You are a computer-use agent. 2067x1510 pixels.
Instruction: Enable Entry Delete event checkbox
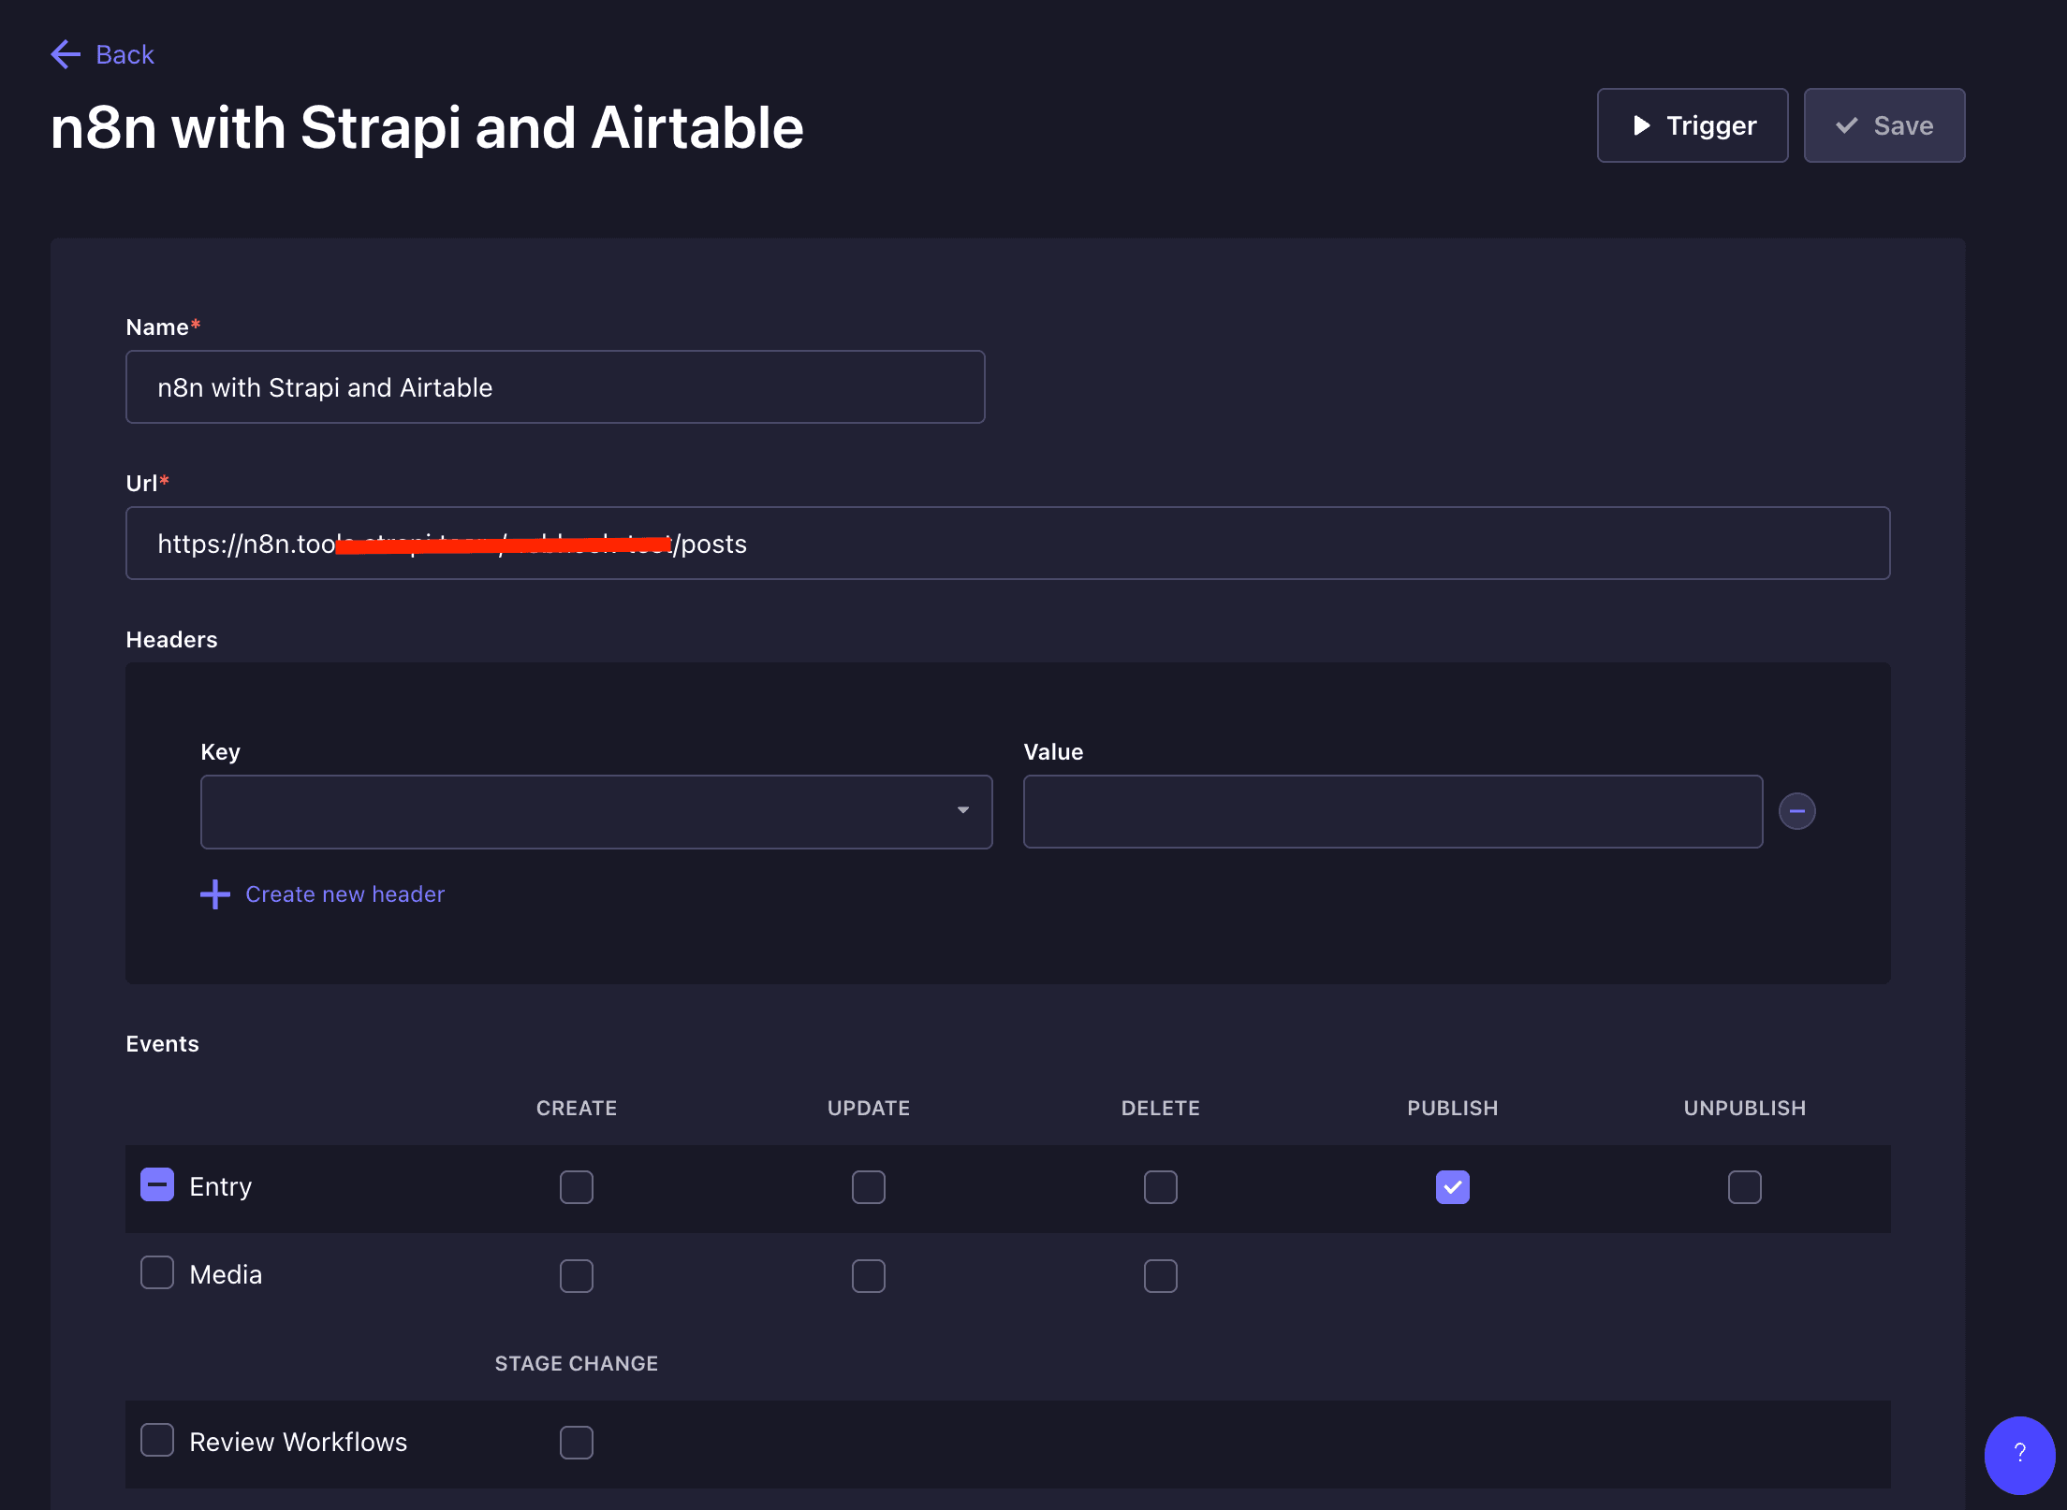pos(1161,1187)
